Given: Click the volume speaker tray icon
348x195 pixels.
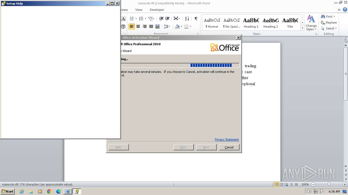Looking at the screenshot, I should tap(309, 191).
